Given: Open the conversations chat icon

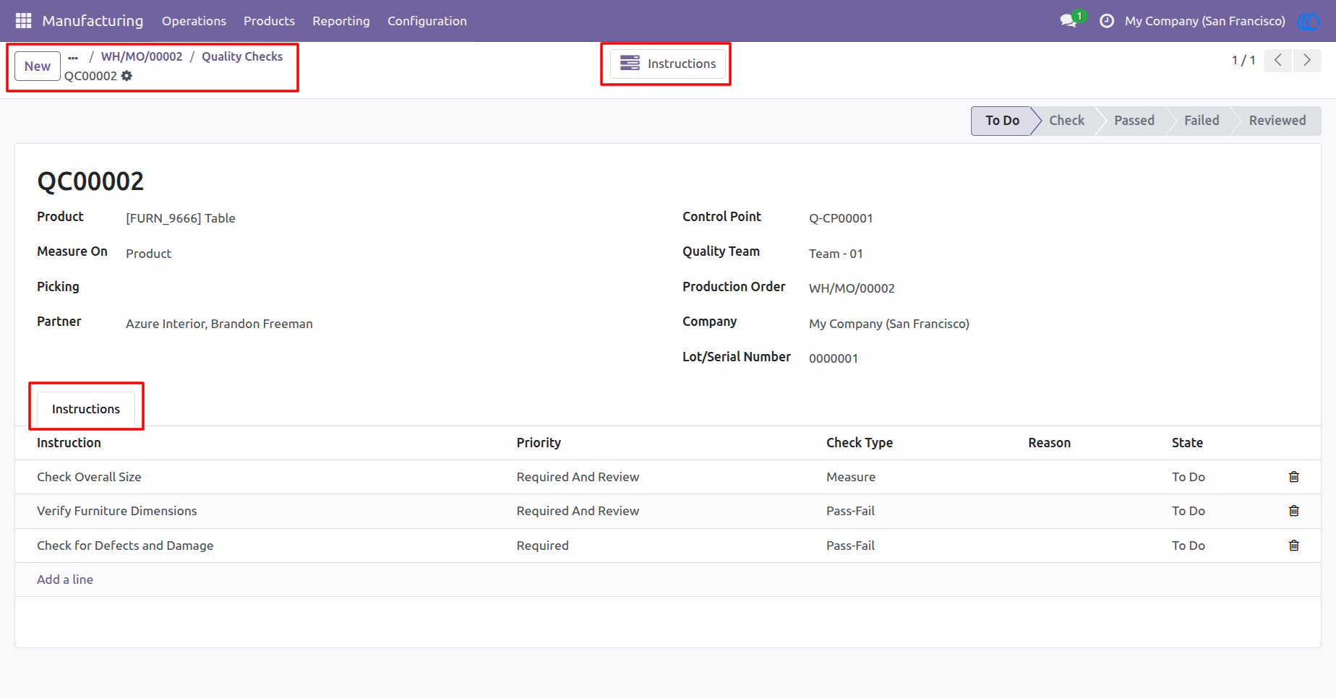Looking at the screenshot, I should click(1069, 20).
